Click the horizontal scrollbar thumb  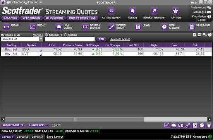click(x=75, y=120)
